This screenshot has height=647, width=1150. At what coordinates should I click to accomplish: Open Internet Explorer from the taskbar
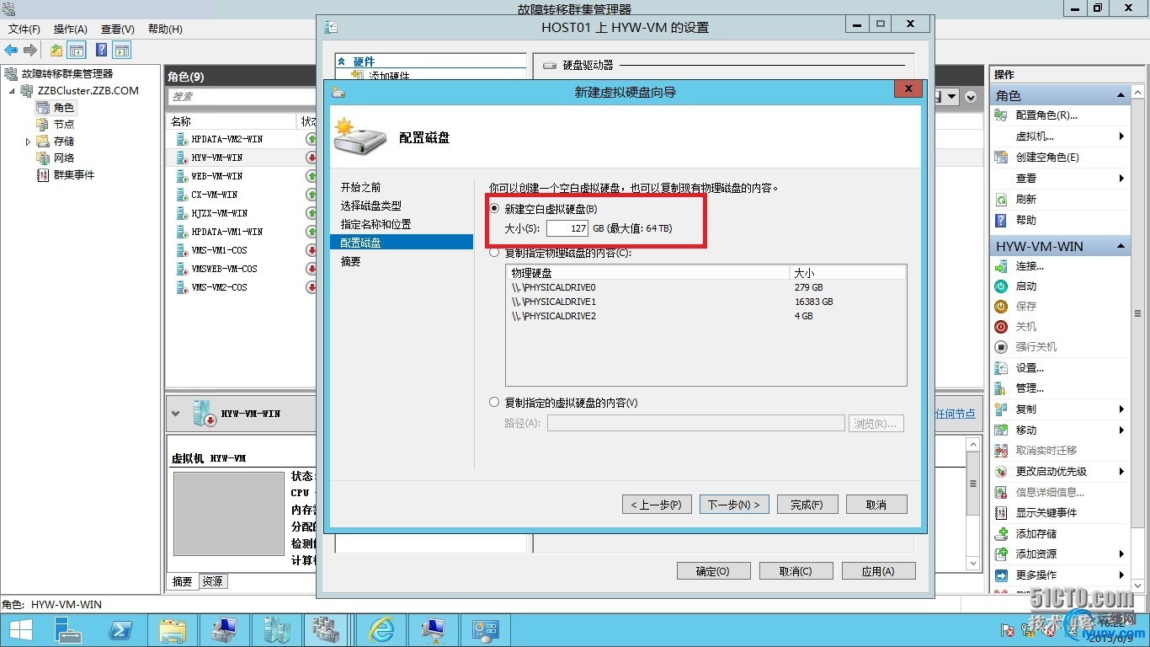[382, 629]
